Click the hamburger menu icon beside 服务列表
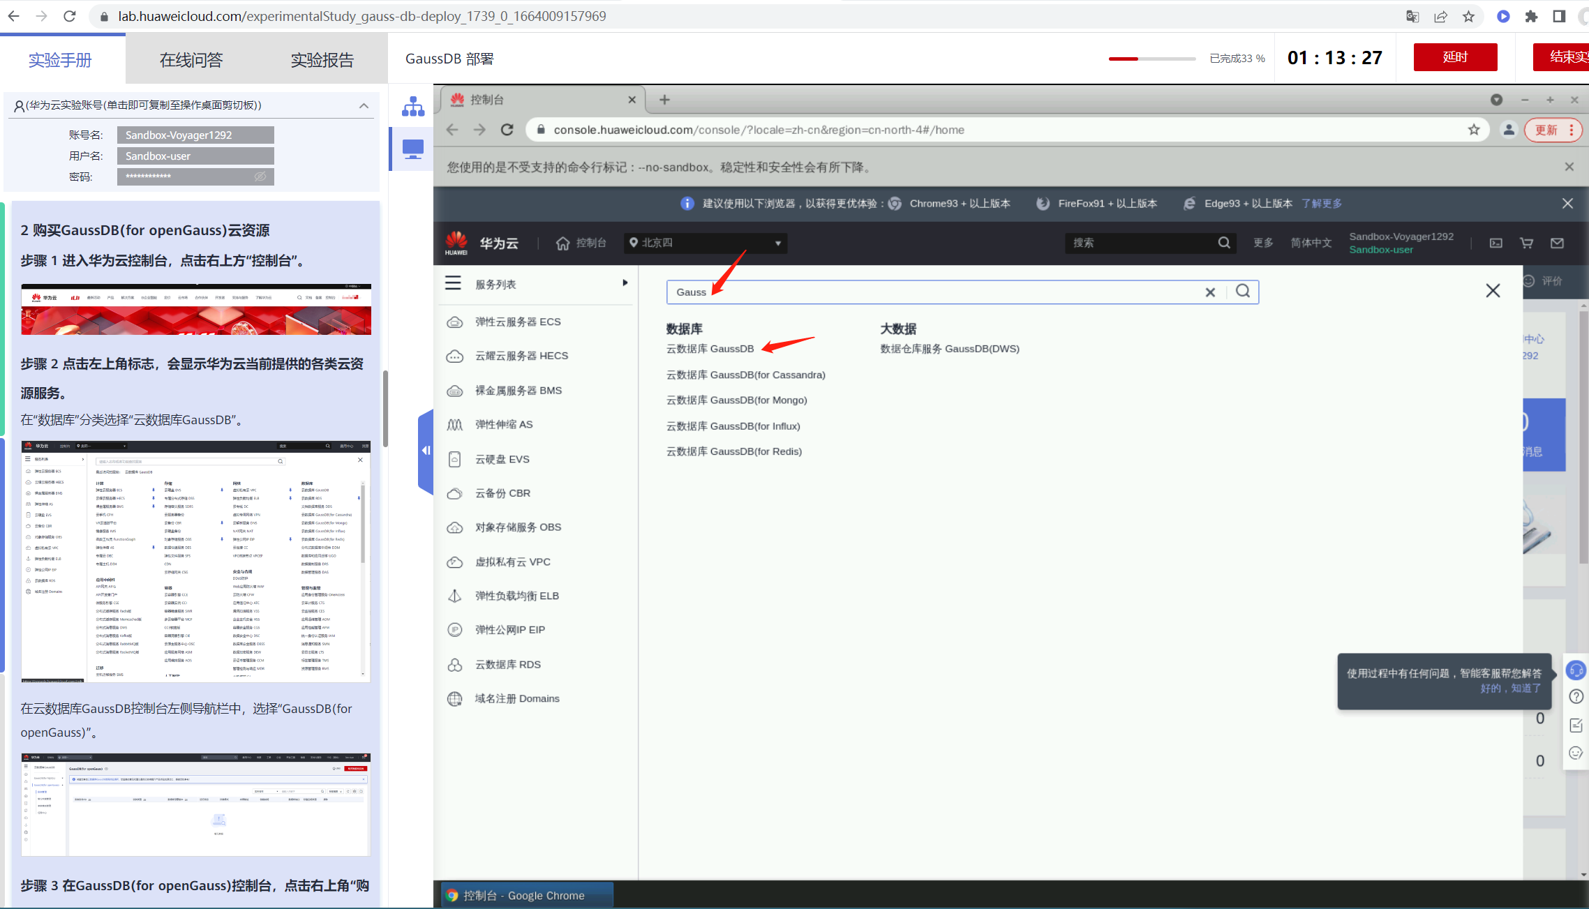Screen dimensions: 1589x909 [454, 283]
